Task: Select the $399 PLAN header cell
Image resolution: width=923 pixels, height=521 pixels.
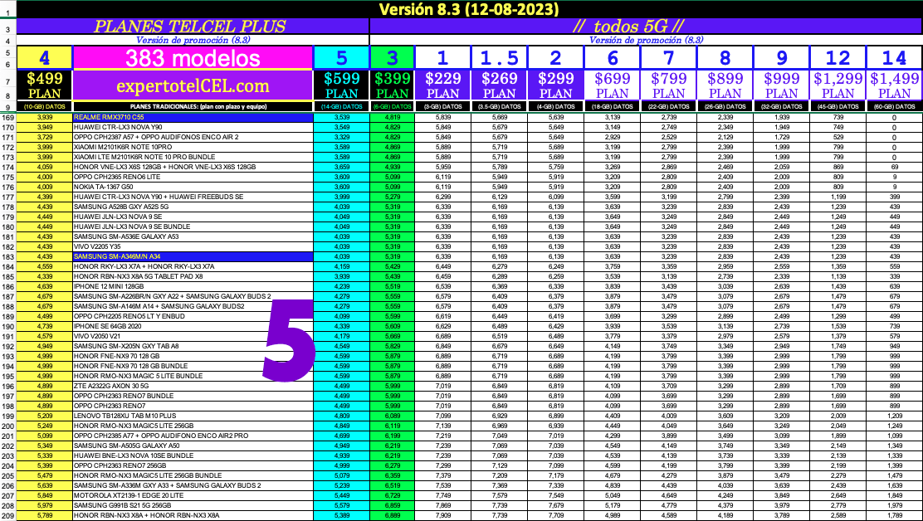Action: [x=393, y=85]
